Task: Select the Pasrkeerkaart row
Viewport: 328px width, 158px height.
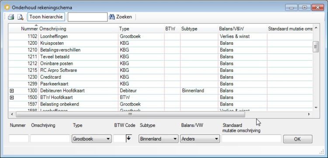Action: pos(161,84)
